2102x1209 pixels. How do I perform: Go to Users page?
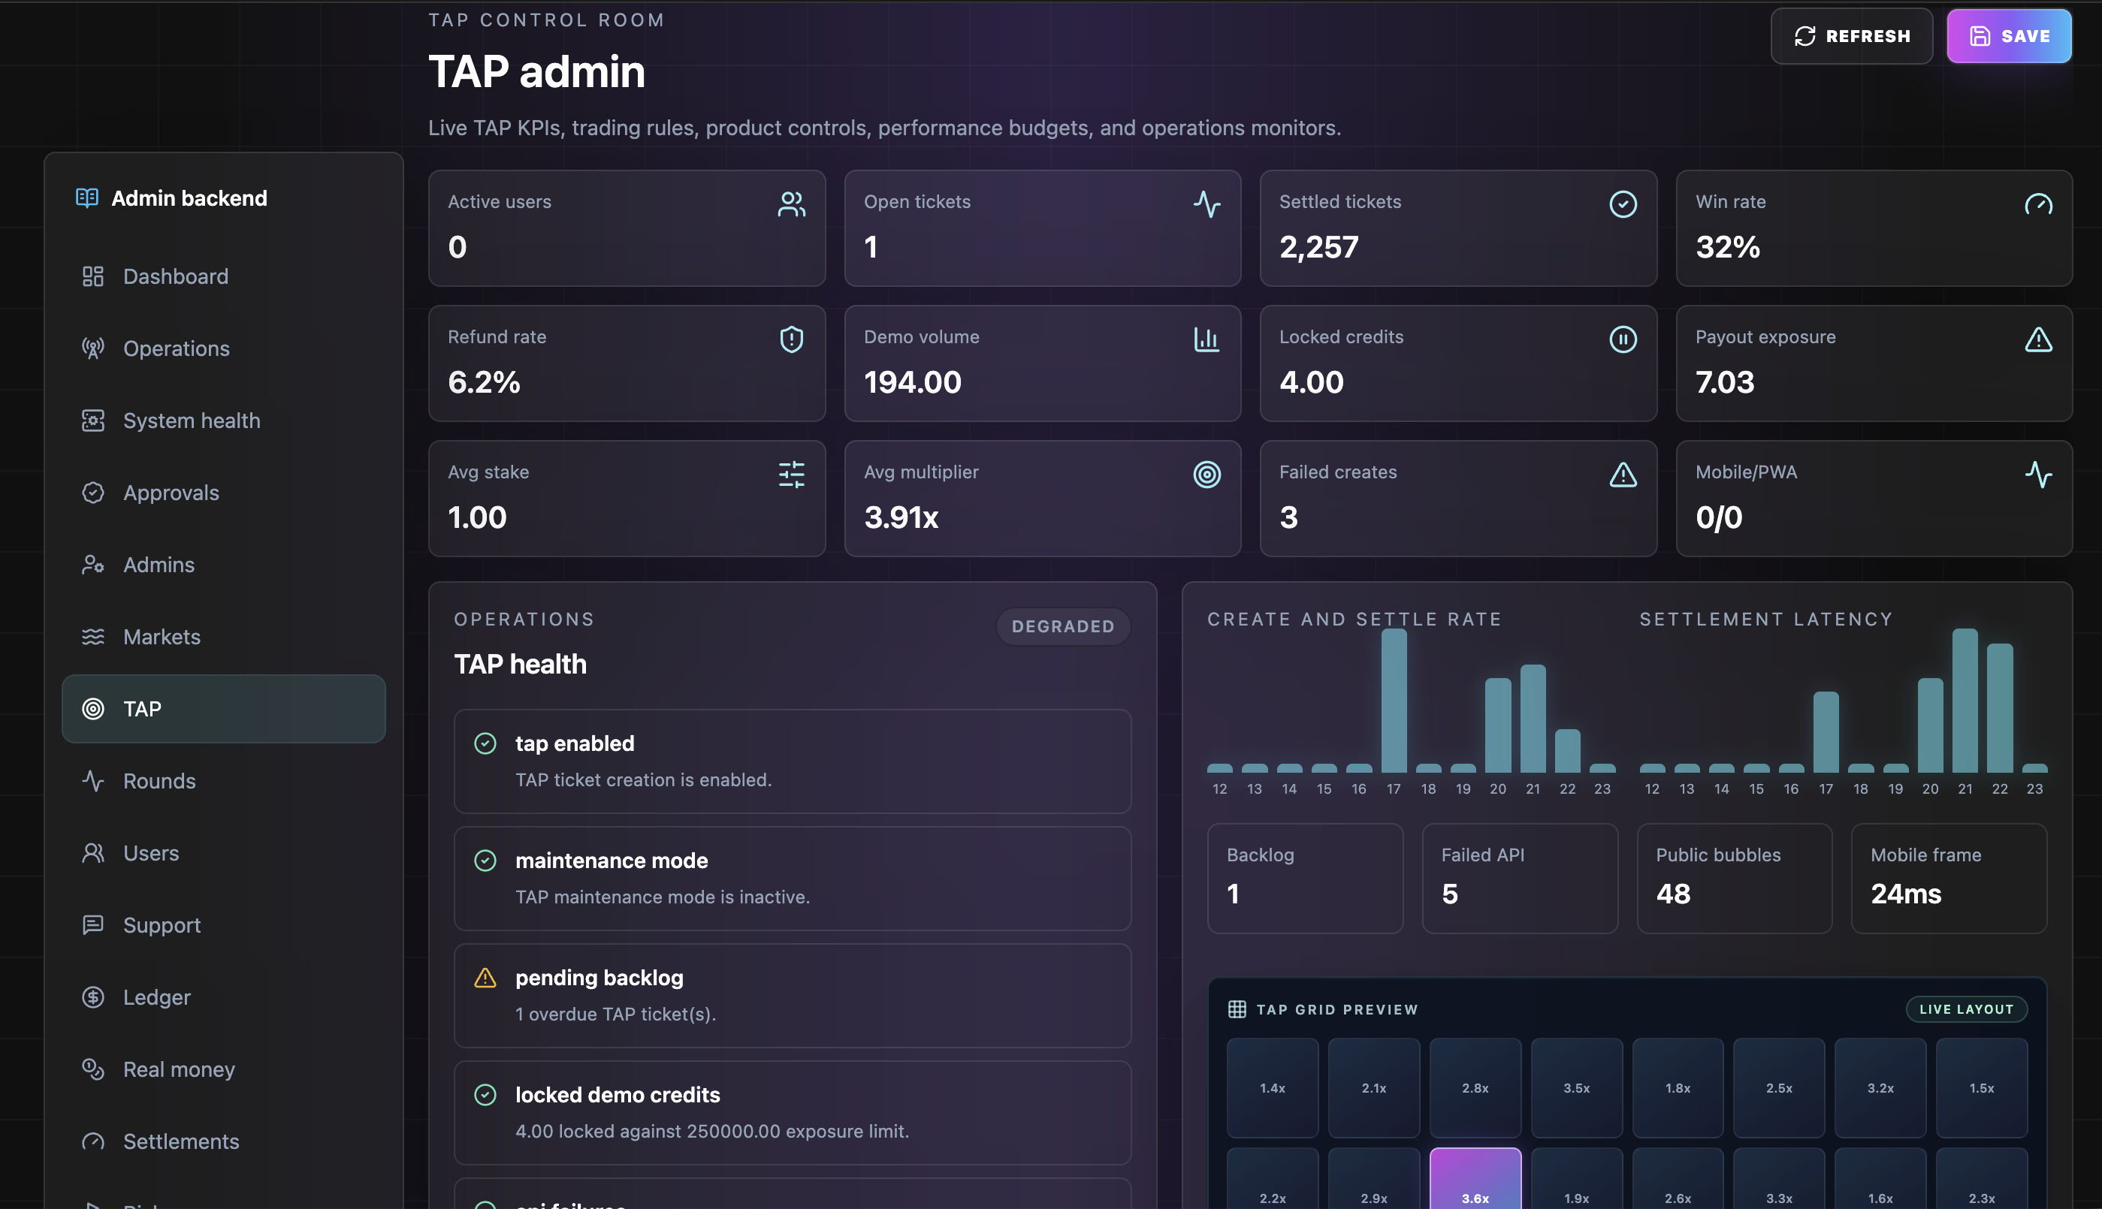[x=223, y=853]
